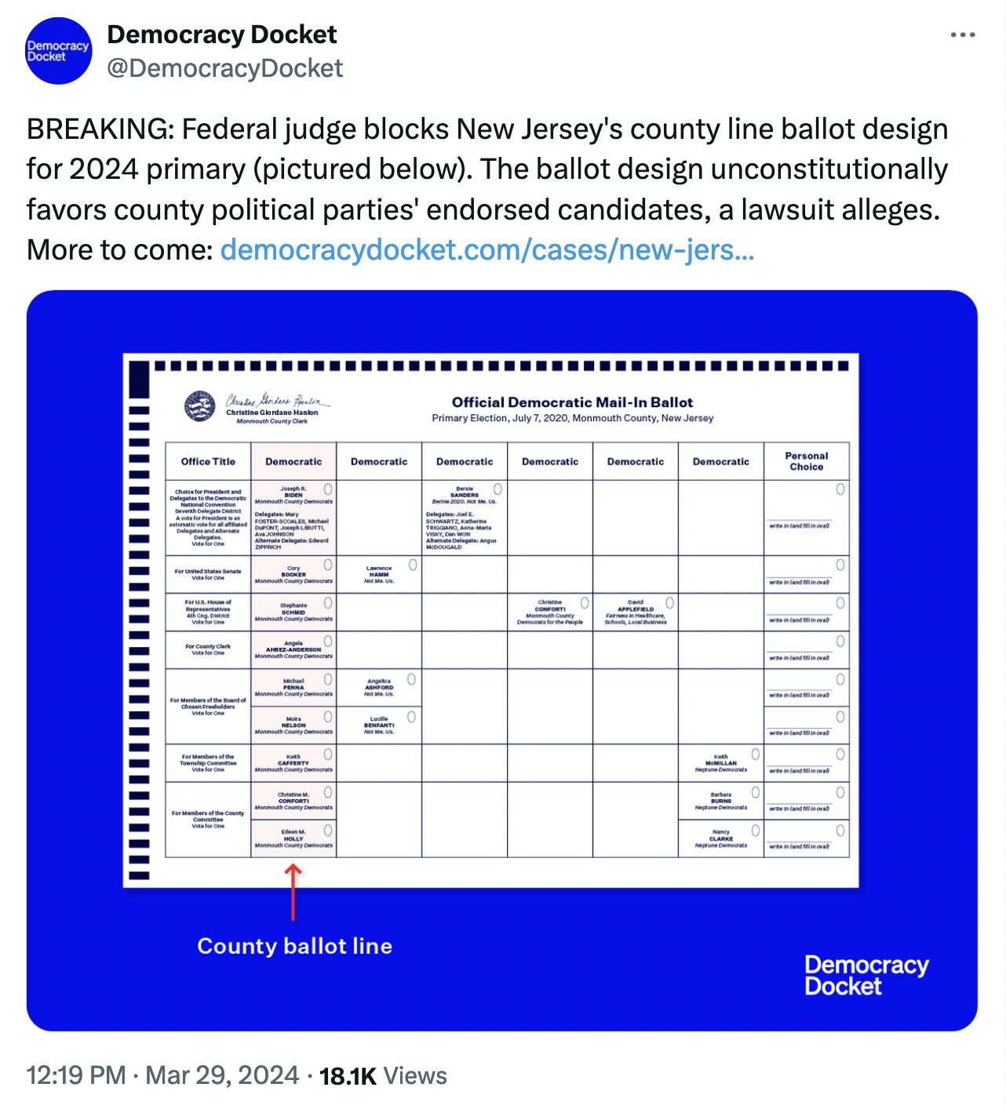Open the three-dot more options menu

click(x=962, y=35)
